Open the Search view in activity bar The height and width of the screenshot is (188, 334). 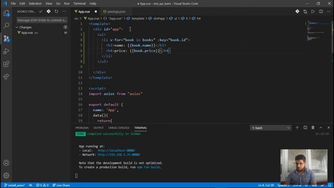tap(6, 26)
